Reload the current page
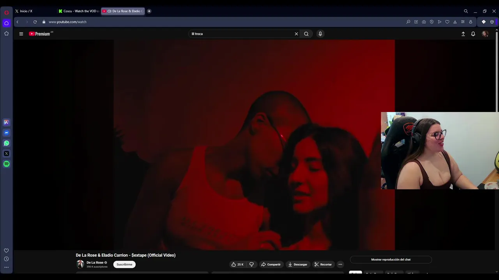Screen dimensions: 499x280 pos(35,22)
